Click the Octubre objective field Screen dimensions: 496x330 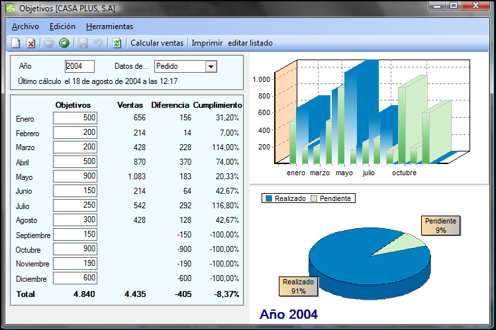[x=75, y=249]
